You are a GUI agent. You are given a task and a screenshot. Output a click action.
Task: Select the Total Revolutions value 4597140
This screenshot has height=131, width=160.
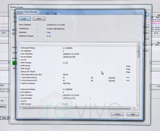(66, 83)
